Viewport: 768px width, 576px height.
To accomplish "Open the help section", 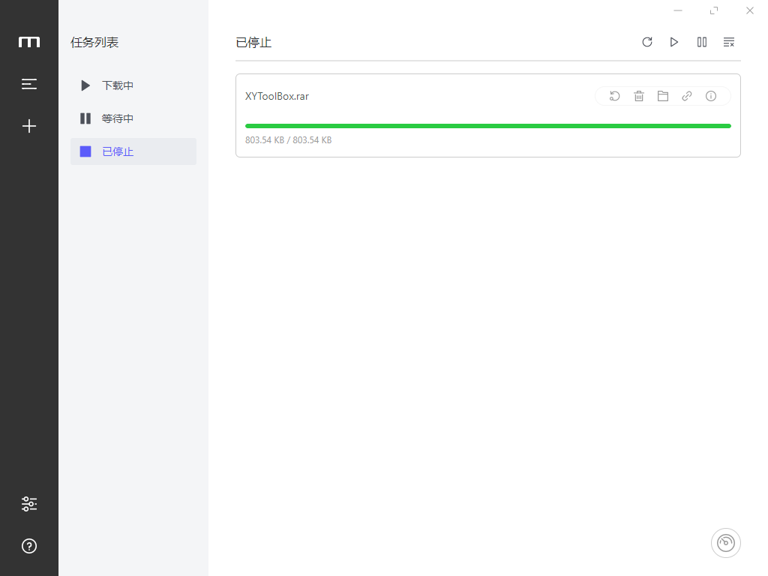I will pos(28,545).
